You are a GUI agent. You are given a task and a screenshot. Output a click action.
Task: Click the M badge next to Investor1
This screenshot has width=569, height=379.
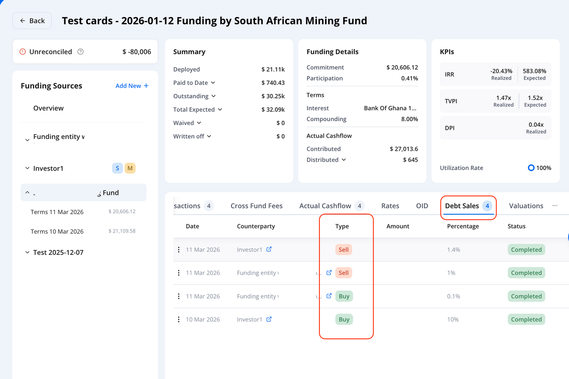(x=130, y=168)
